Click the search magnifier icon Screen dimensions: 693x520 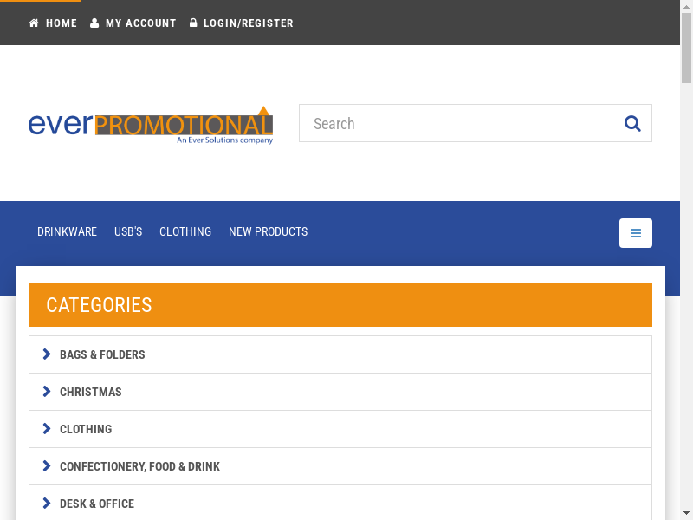coord(632,123)
